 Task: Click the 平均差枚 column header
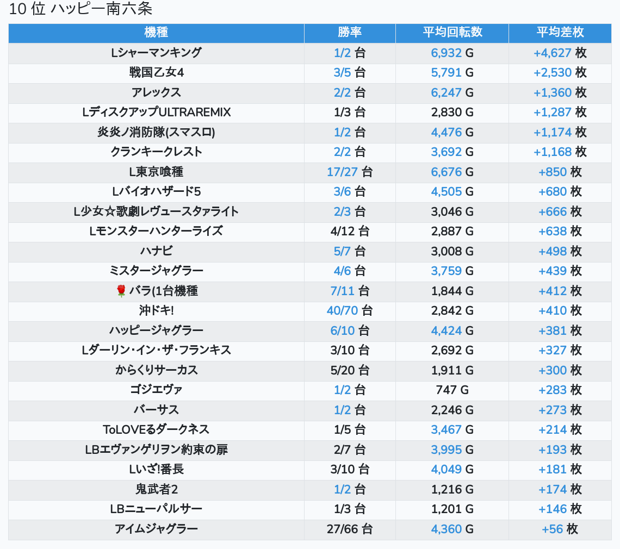pos(560,33)
